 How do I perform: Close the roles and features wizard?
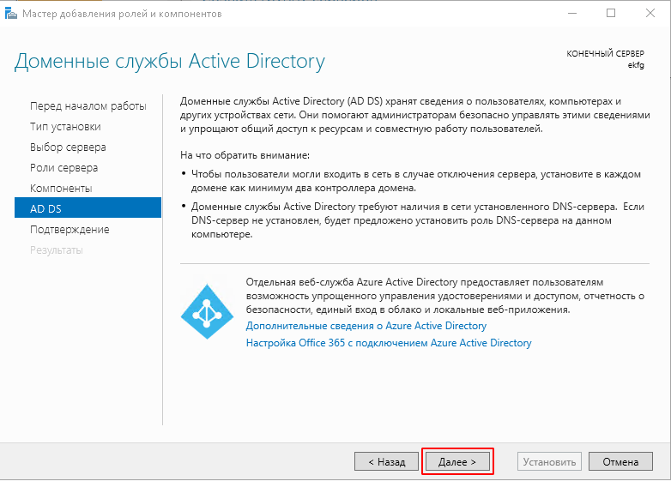pos(650,14)
